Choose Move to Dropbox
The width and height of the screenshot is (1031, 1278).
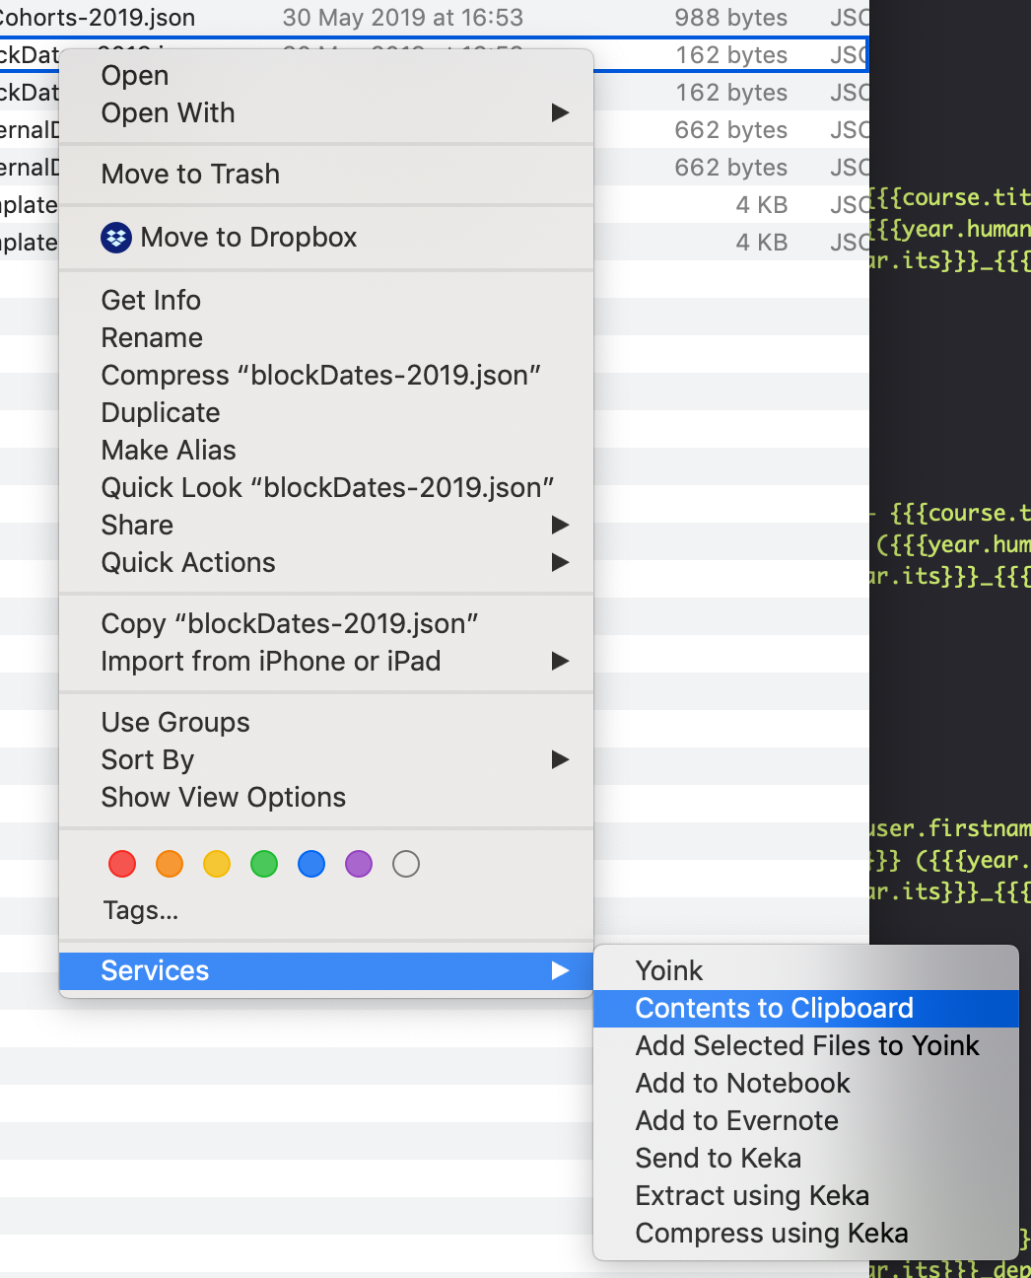[x=326, y=237]
